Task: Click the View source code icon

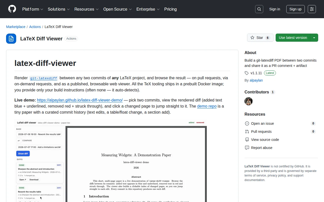Action: pyautogui.click(x=247, y=140)
